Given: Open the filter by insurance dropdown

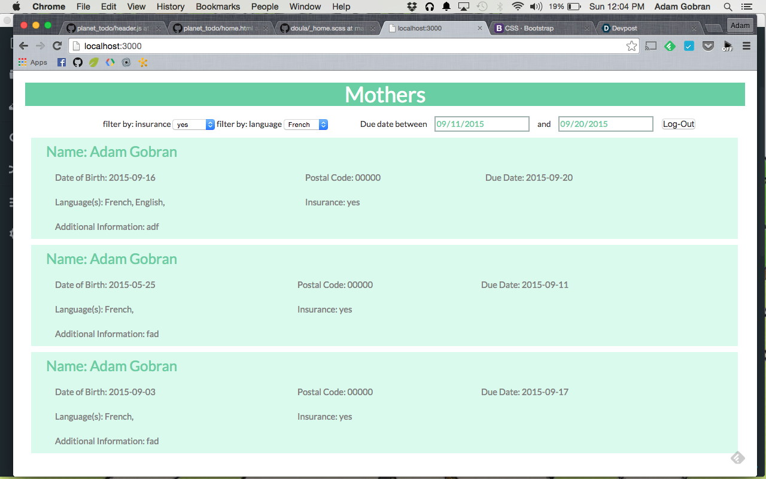Looking at the screenshot, I should (x=193, y=125).
